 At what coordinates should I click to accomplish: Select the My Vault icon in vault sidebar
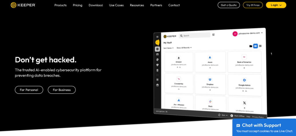158,49
